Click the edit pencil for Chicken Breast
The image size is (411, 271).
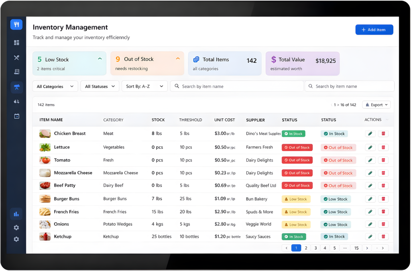[x=370, y=134]
